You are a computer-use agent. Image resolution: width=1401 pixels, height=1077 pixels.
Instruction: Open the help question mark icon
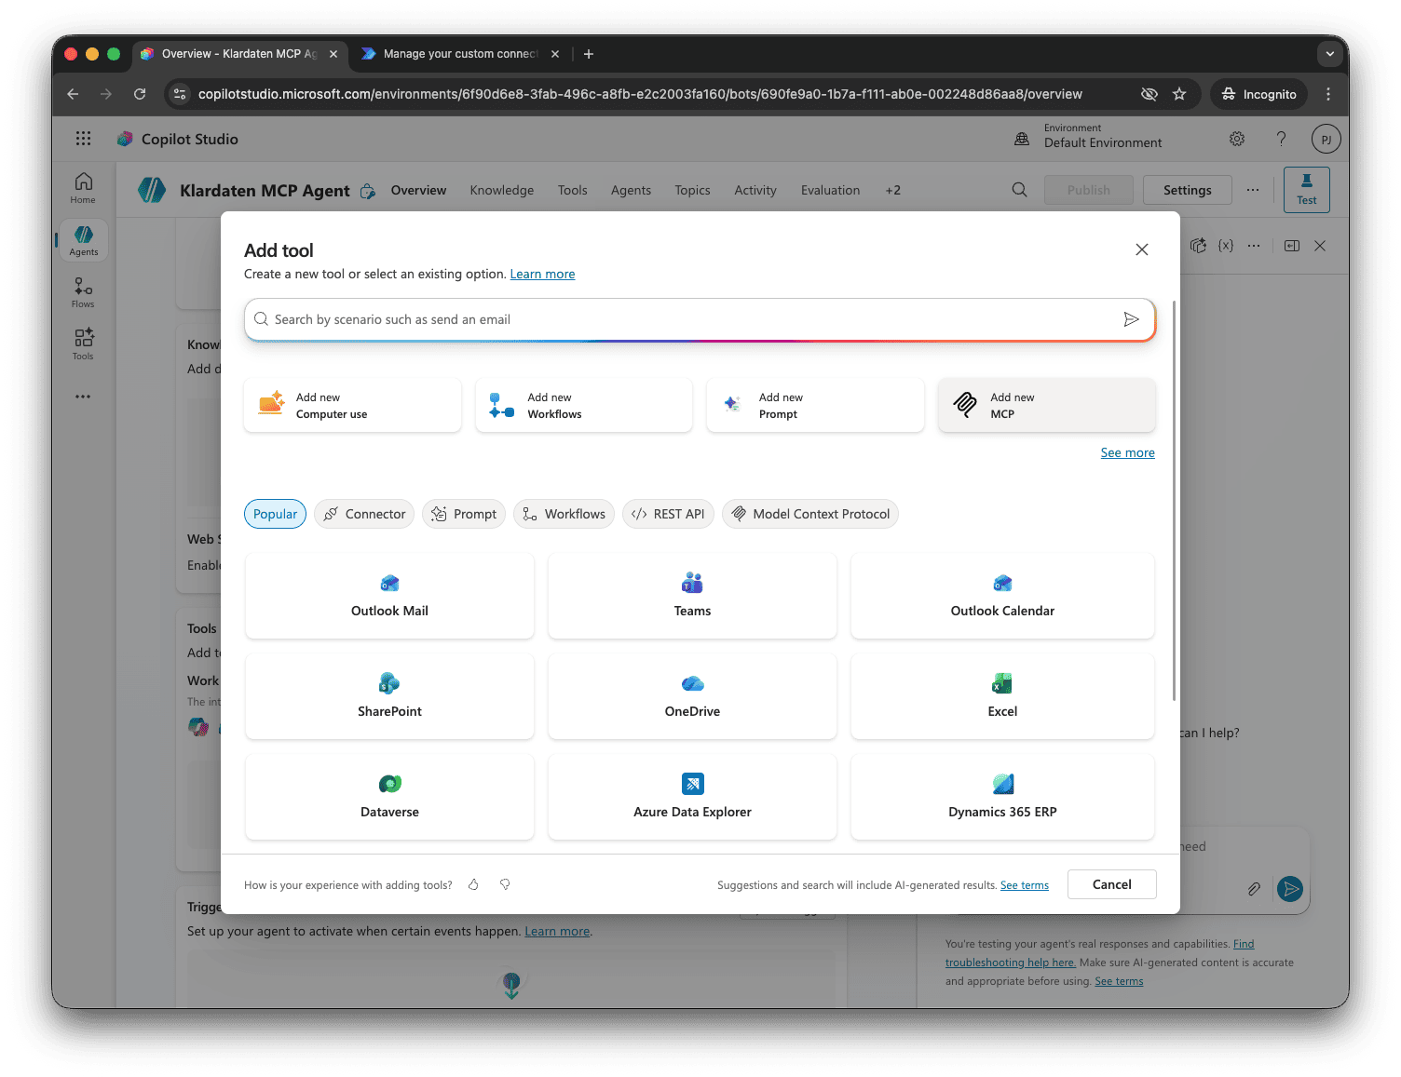1281,139
